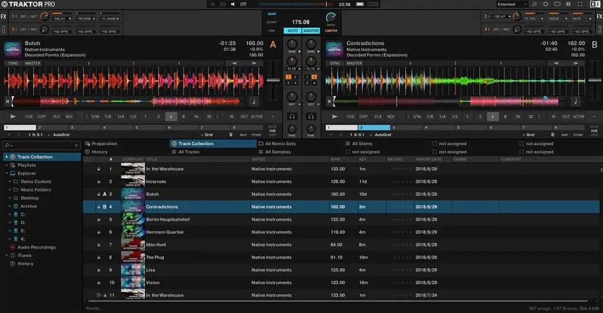603x313 pixels.
Task: Nudge deck B tempo bend right arrow
Action: (576, 63)
